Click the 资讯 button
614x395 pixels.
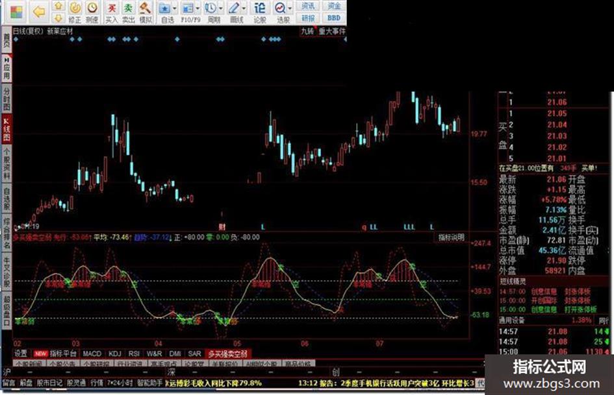click(x=308, y=6)
